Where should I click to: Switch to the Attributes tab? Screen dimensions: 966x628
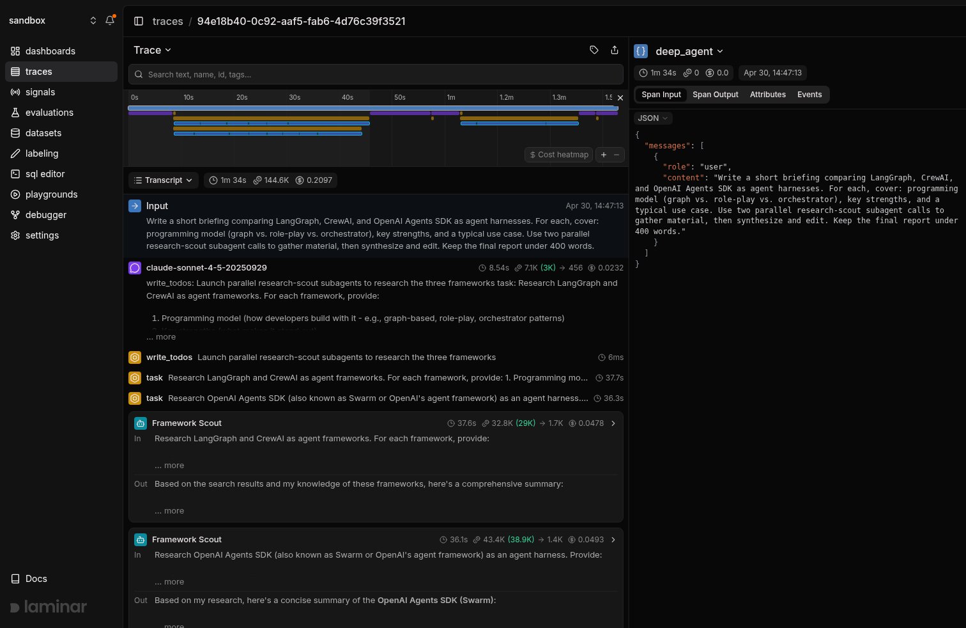[x=768, y=95]
